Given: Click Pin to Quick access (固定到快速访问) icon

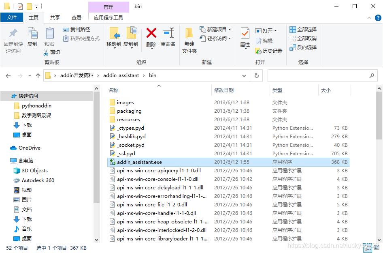Looking at the screenshot, I should pos(13,34).
